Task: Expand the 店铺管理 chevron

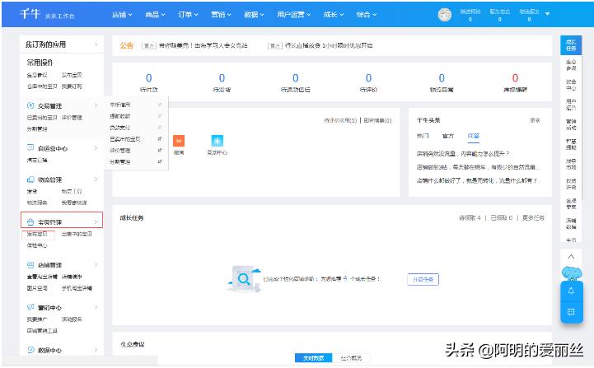Action: (96, 264)
